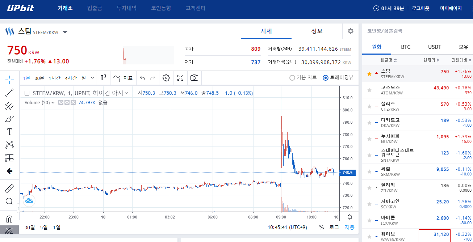Set interval to 4시간
This screenshot has height=242, width=473.
pyautogui.click(x=71, y=78)
